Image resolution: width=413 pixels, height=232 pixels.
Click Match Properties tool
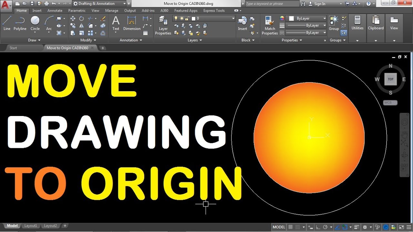(x=270, y=25)
